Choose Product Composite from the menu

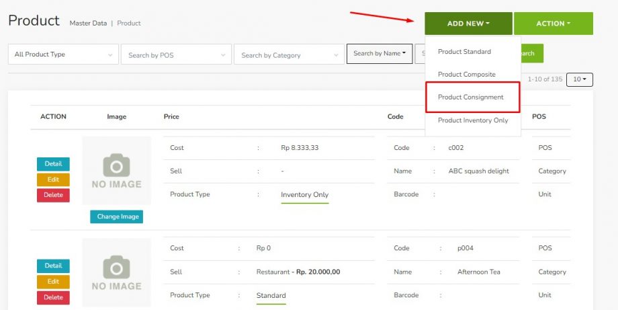(x=467, y=74)
